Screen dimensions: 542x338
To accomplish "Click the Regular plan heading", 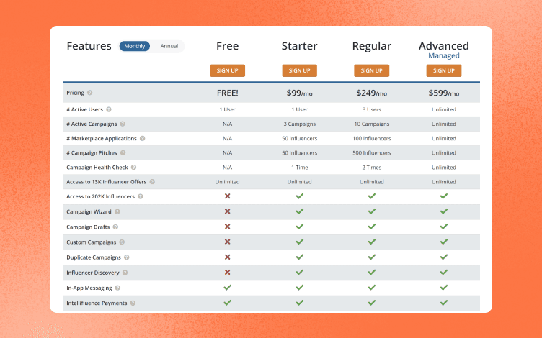I will click(372, 46).
